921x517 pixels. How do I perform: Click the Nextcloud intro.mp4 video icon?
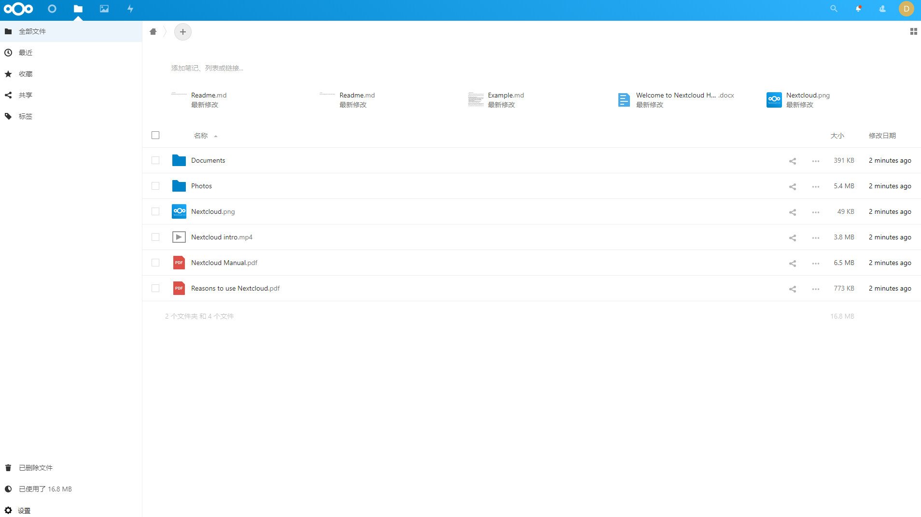pos(179,237)
